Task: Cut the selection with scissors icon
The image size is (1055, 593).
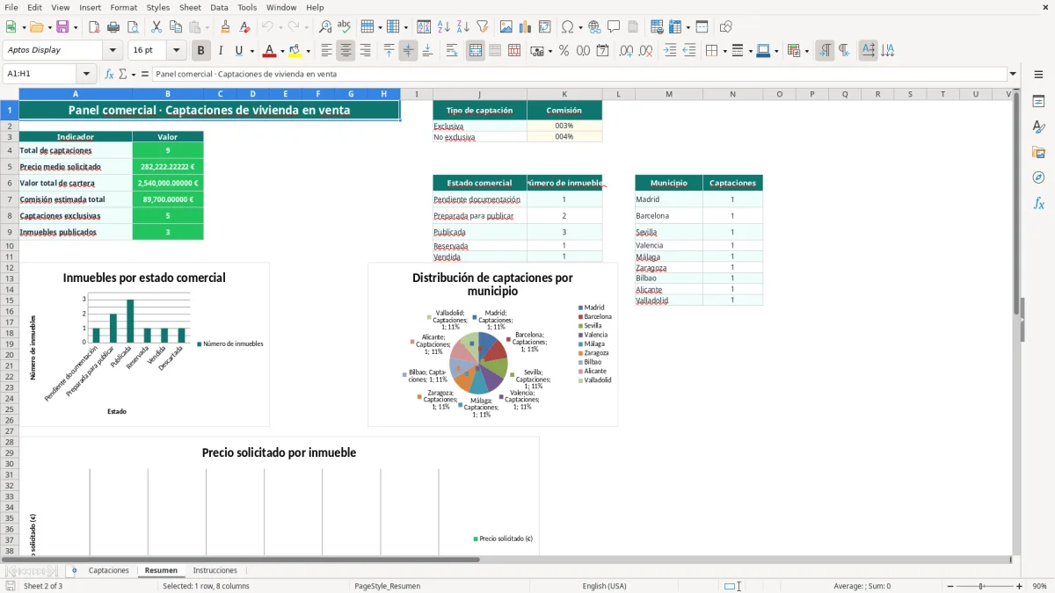Action: pyautogui.click(x=156, y=27)
